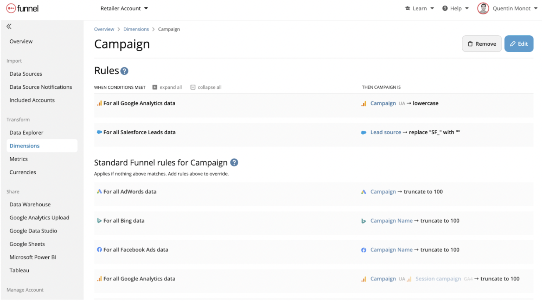The width and height of the screenshot is (542, 301).
Task: Click the AdWords icon in the AdWords rule
Action: click(x=99, y=192)
